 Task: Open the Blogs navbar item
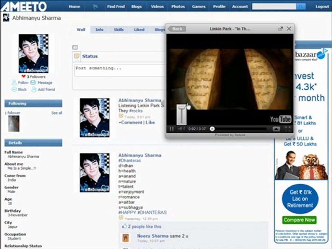(x=136, y=7)
